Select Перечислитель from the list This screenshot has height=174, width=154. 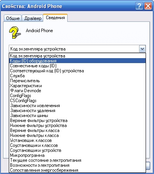(x=78, y=81)
